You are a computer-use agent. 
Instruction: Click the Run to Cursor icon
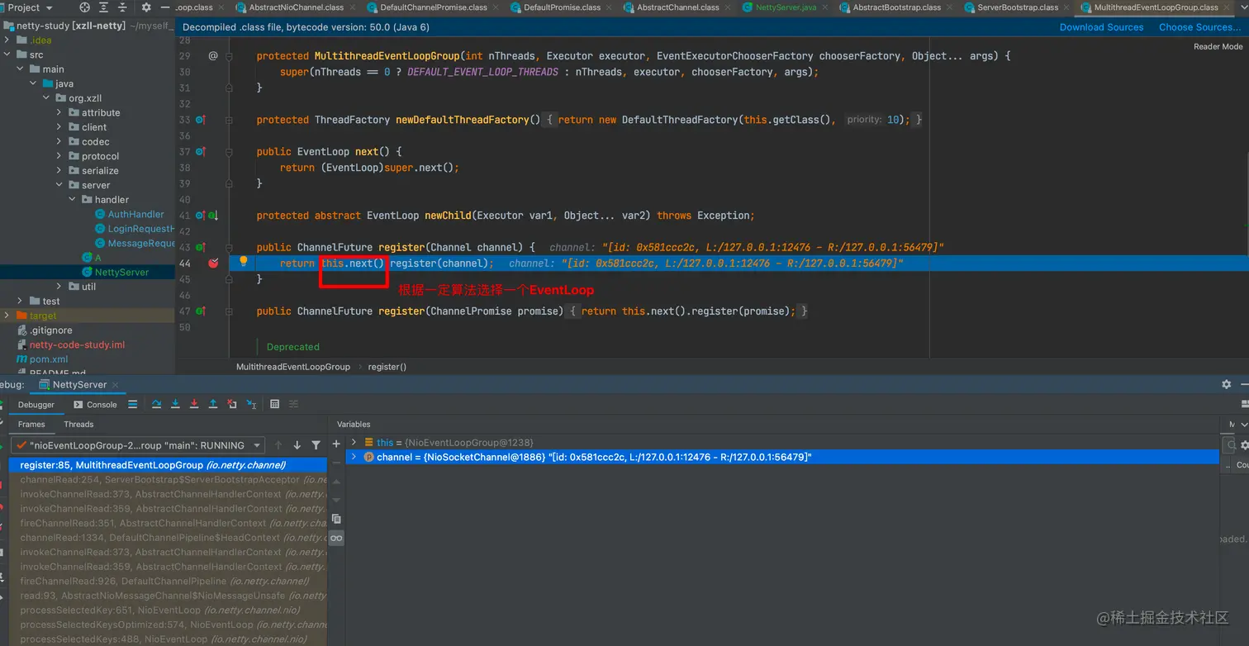pyautogui.click(x=251, y=404)
